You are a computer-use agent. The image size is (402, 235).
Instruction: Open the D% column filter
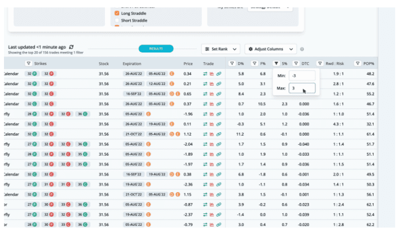pyautogui.click(x=232, y=63)
